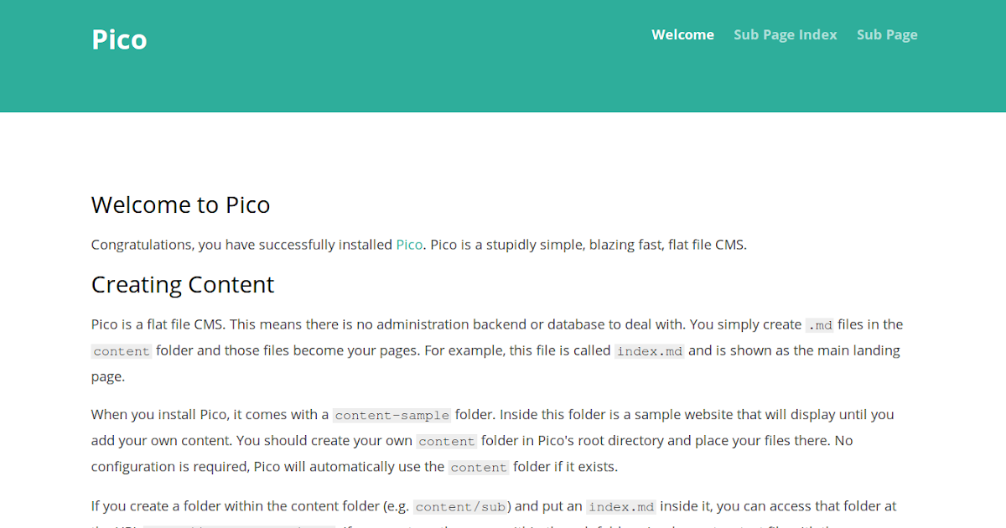Click the .md inline code snippet

(x=820, y=325)
